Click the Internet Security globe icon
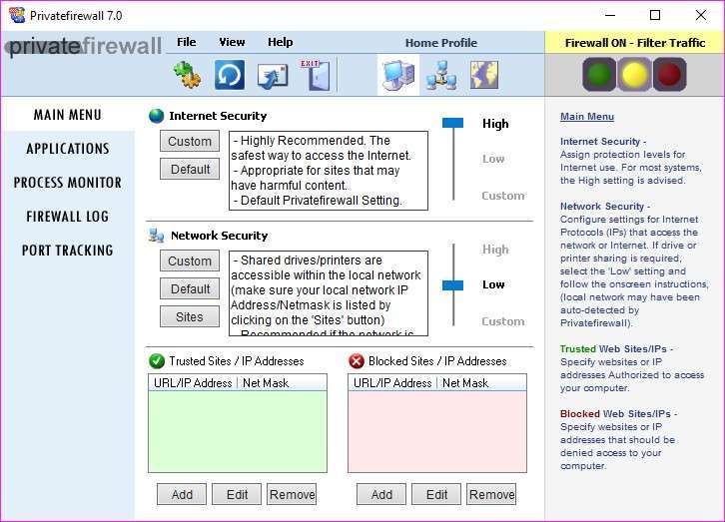The width and height of the screenshot is (725, 522). point(156,116)
